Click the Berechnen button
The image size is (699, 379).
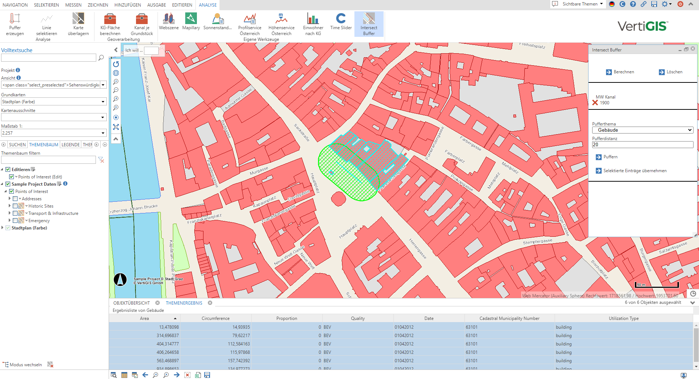[x=620, y=72]
